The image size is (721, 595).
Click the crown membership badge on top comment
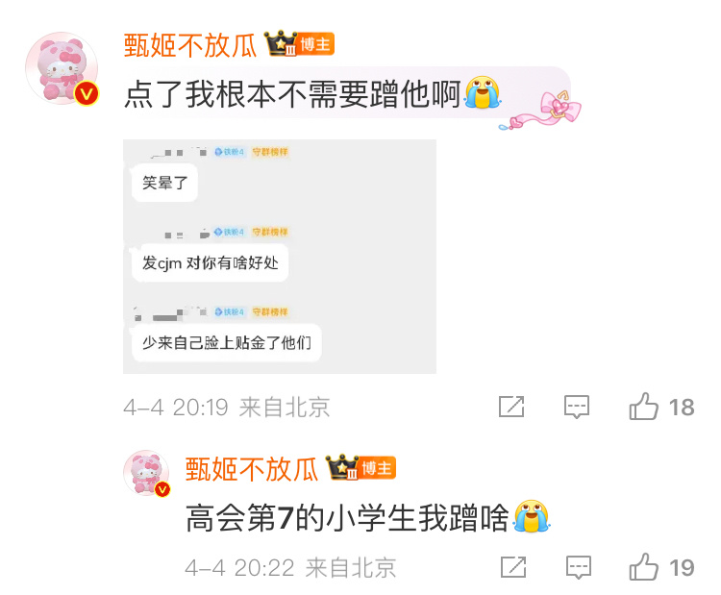(x=281, y=43)
